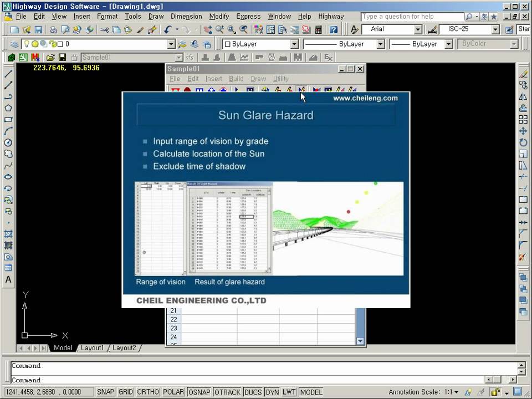Open the Express menu
The height and width of the screenshot is (399, 532).
pyautogui.click(x=248, y=16)
